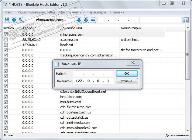Click the second toolbar icon, the blue download arrow
Image resolution: width=192 pixels, height=140 pixels.
click(x=14, y=20)
